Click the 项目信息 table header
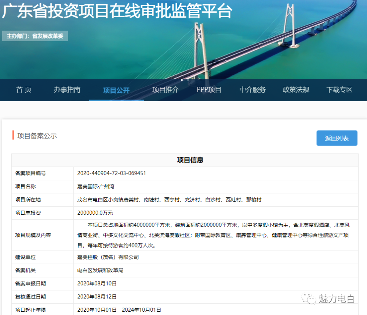 (x=190, y=160)
